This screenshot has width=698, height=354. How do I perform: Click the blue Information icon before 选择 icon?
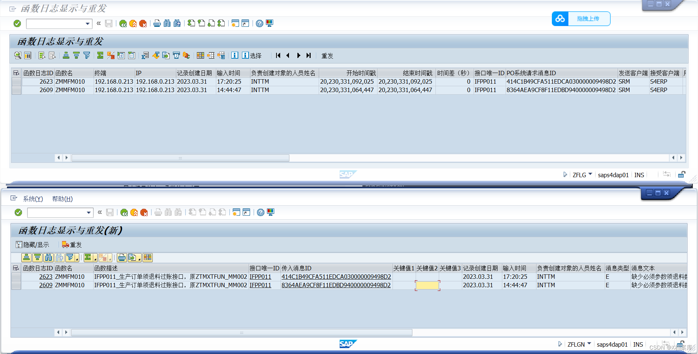click(x=235, y=55)
